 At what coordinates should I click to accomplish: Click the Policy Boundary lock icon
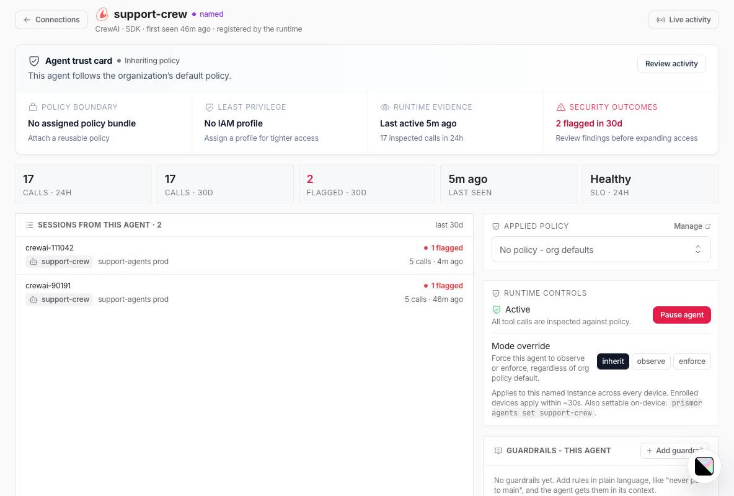pos(33,107)
